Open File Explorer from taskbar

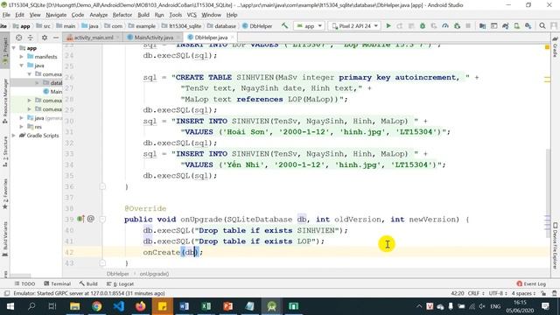[x=74, y=306]
